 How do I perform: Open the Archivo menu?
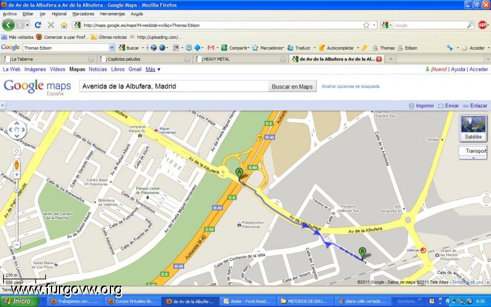[x=10, y=14]
